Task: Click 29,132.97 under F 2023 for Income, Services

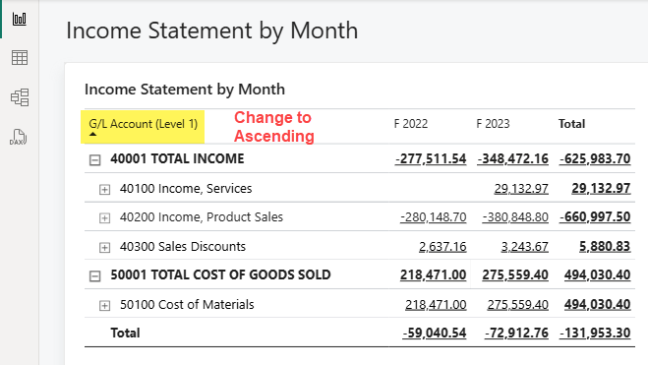Action: pyautogui.click(x=521, y=189)
